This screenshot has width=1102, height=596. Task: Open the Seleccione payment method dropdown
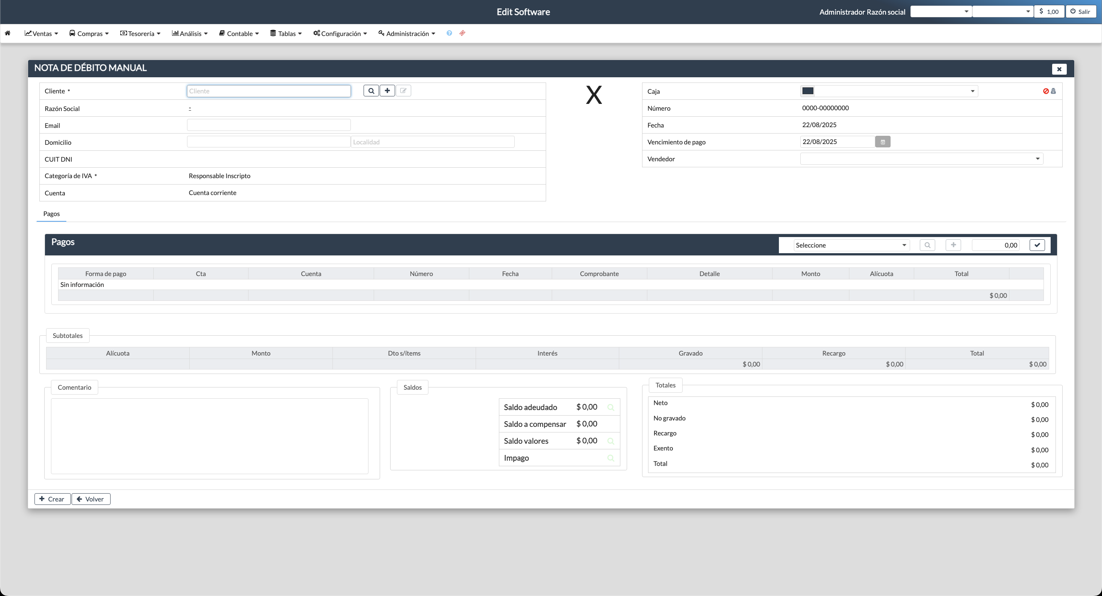pos(851,245)
